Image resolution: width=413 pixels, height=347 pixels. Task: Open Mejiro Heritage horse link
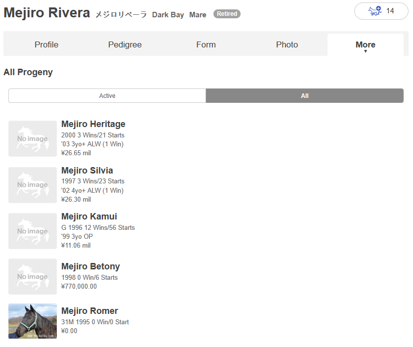point(93,124)
